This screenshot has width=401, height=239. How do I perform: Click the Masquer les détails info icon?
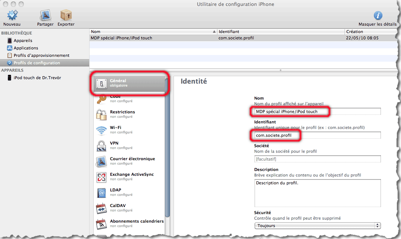pos(378,16)
